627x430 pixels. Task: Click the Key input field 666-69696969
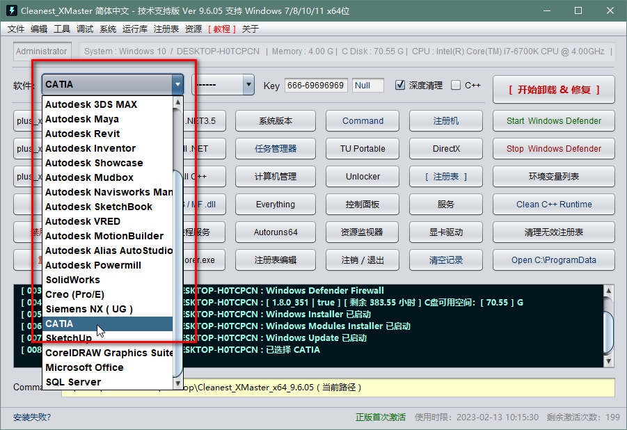[316, 85]
